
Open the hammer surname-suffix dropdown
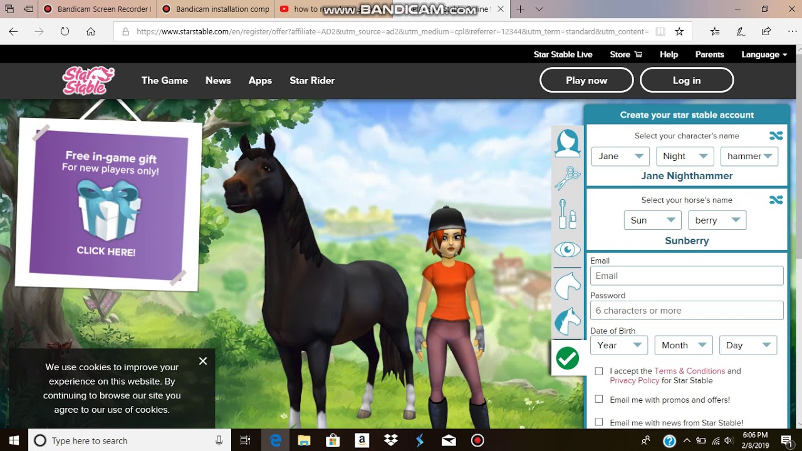[749, 156]
